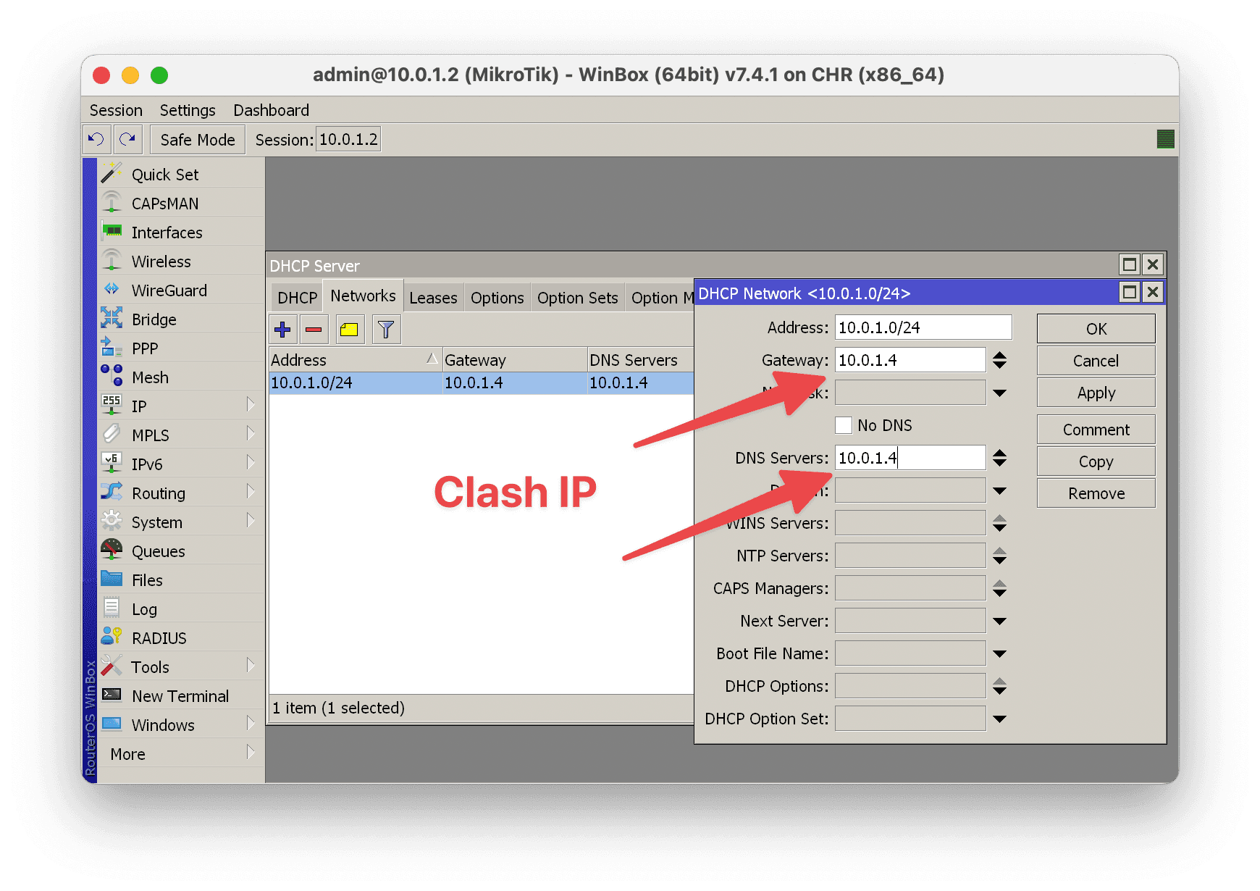Copy the current DHCP network settings
Image resolution: width=1260 pixels, height=891 pixels.
click(1095, 461)
